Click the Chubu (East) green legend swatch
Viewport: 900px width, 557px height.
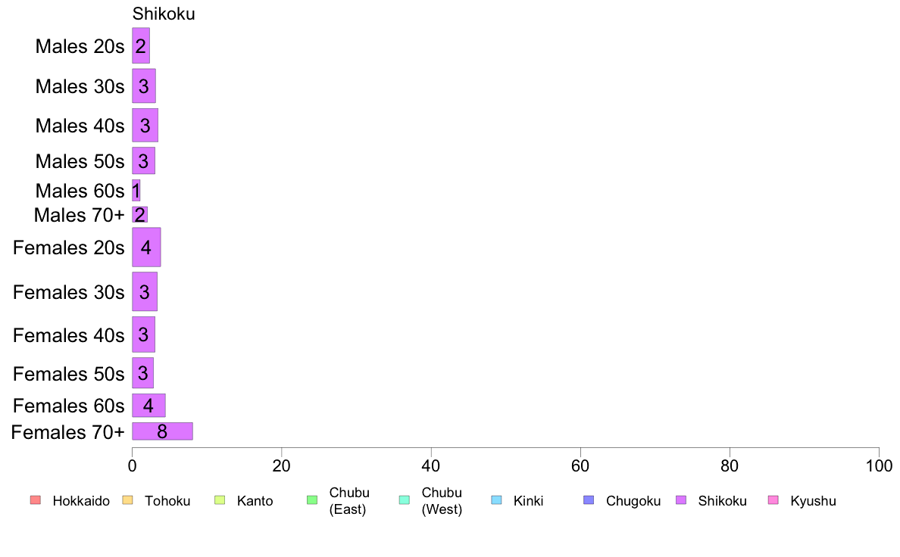click(x=312, y=500)
